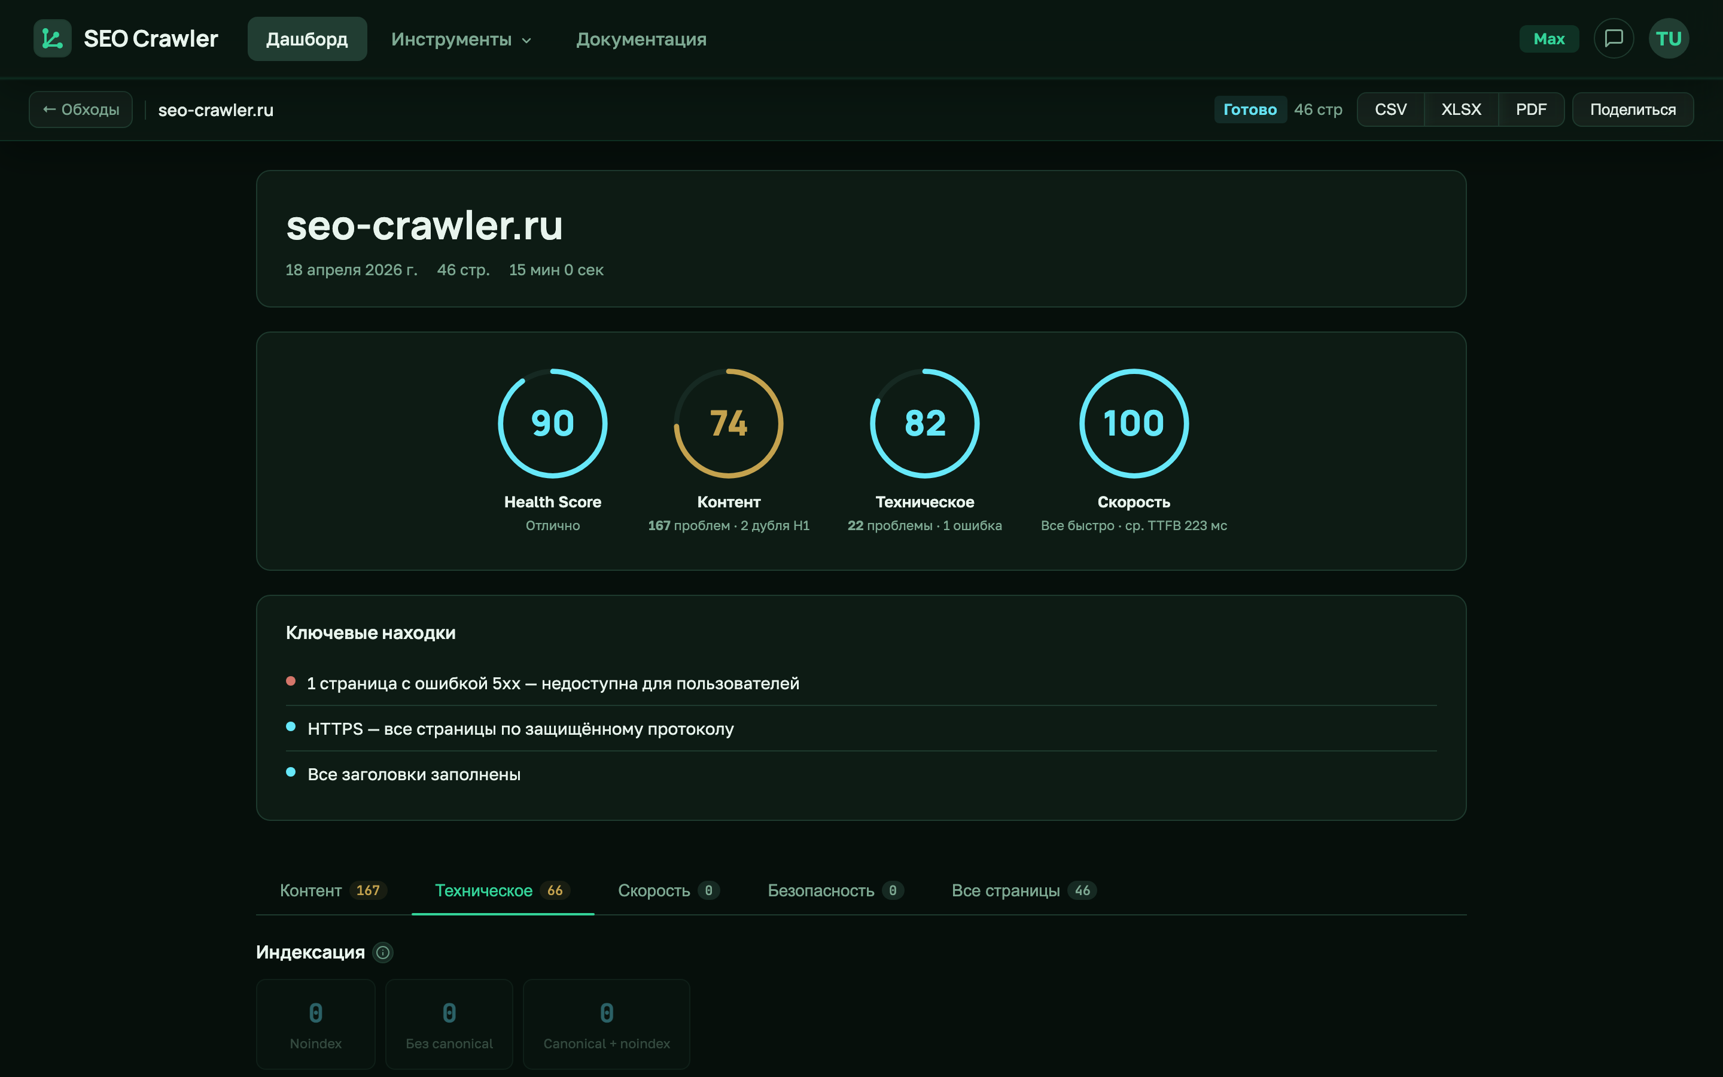
Task: Download the report as PDF
Action: (x=1531, y=109)
